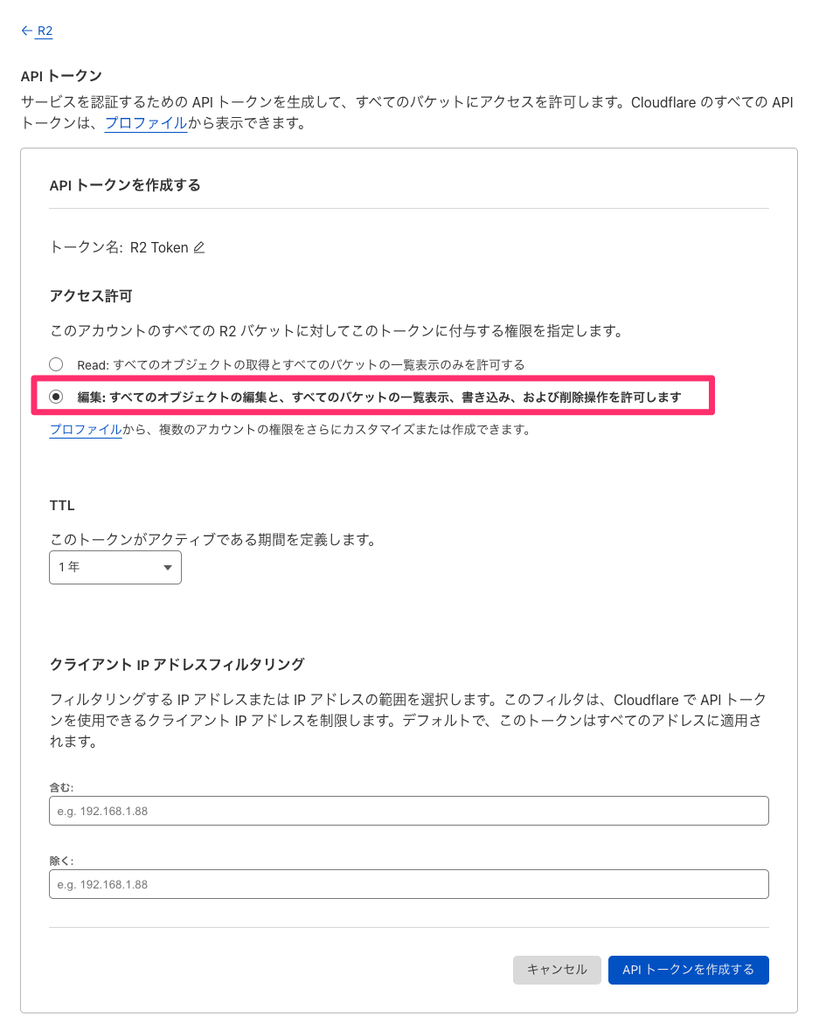Open the プロファイル link in header description
Screen dimensions: 819x1030
tap(146, 123)
